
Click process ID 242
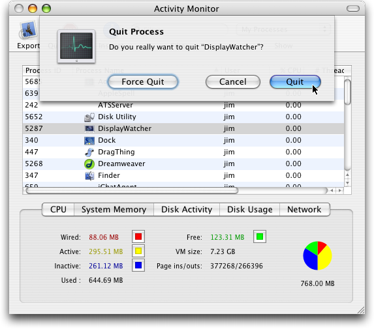coord(31,106)
